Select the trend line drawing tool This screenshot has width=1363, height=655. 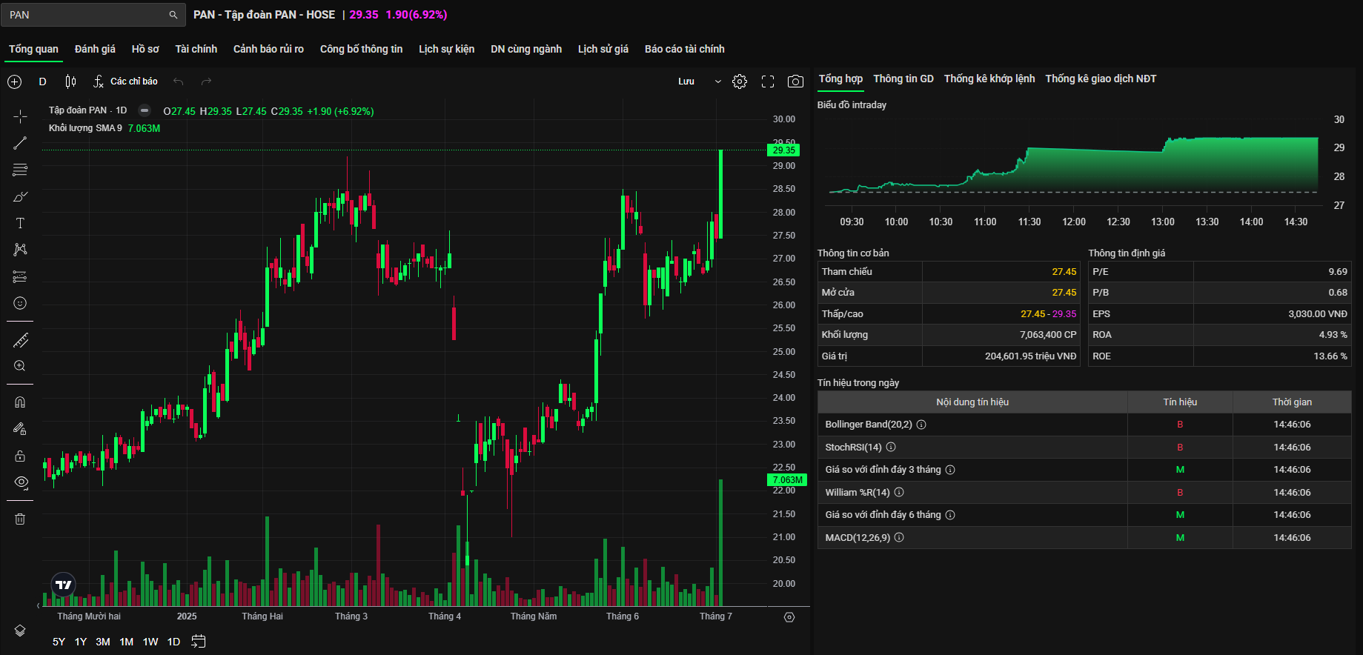20,143
